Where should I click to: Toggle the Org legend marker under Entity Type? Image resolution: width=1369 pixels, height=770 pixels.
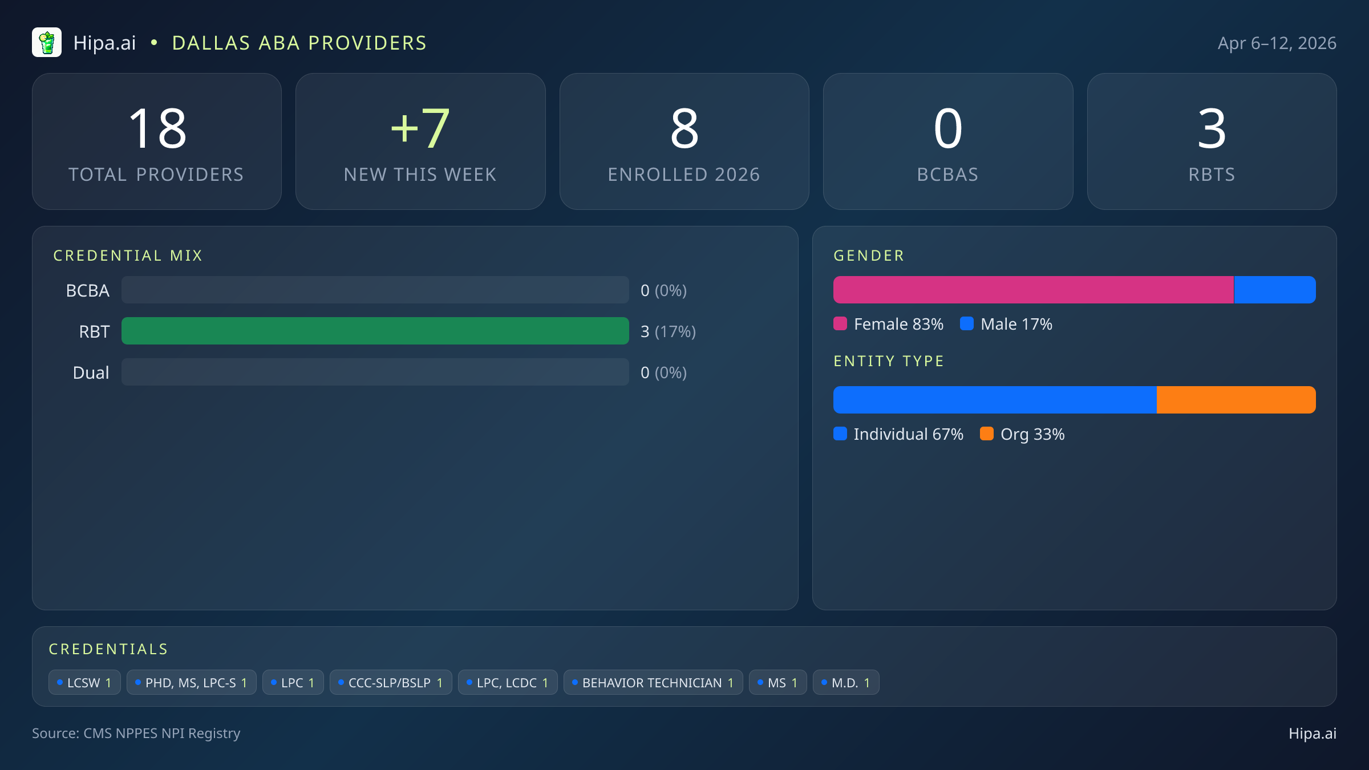coord(986,434)
